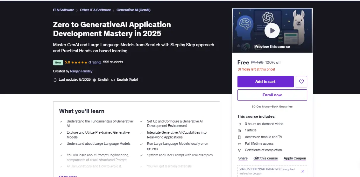Click the breadcrumb chevron after Other IT & Software

[x=114, y=10]
